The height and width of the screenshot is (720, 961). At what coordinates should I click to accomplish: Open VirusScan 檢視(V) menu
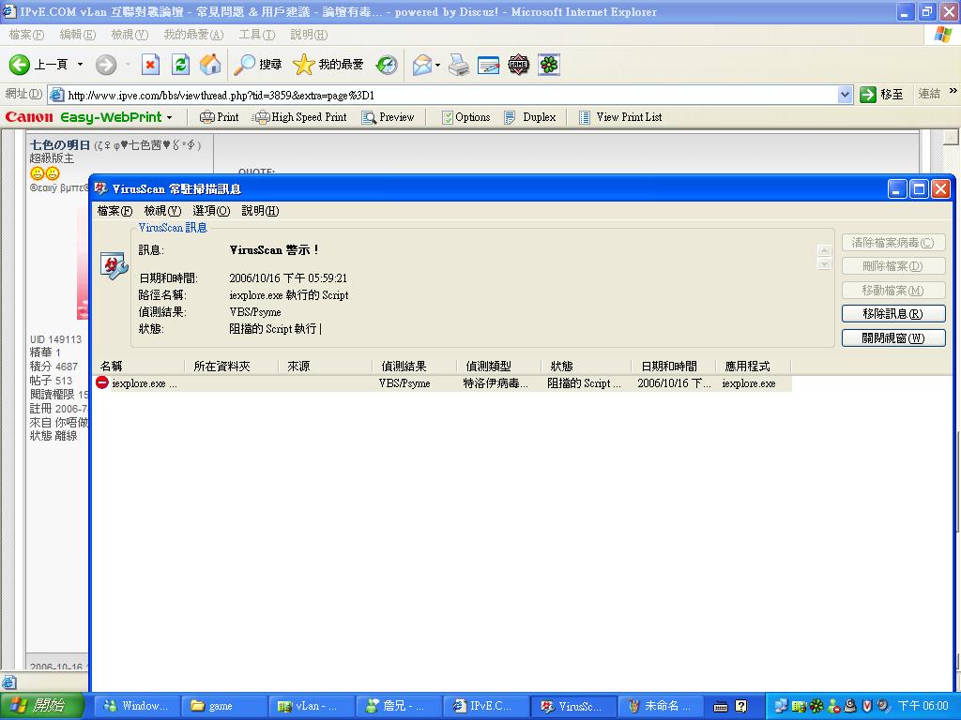click(x=161, y=211)
